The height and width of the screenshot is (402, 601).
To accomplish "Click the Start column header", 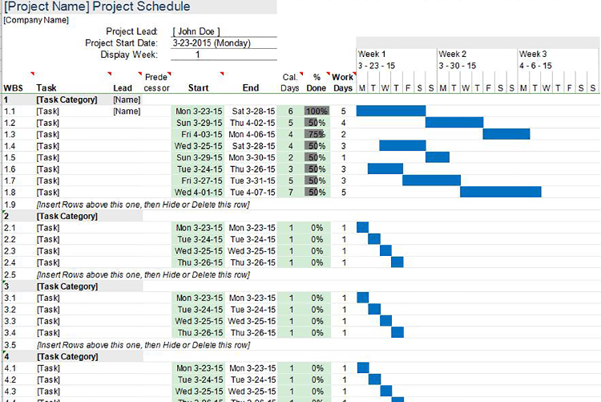I will (x=198, y=88).
